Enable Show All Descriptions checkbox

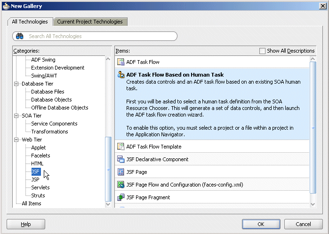pos(262,51)
